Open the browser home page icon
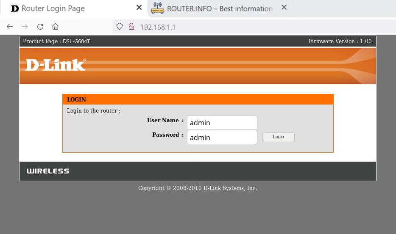This screenshot has height=234, width=396. (55, 27)
